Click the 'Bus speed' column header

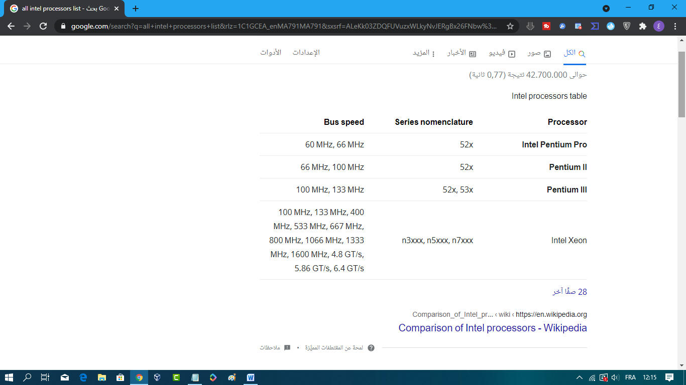[344, 122]
